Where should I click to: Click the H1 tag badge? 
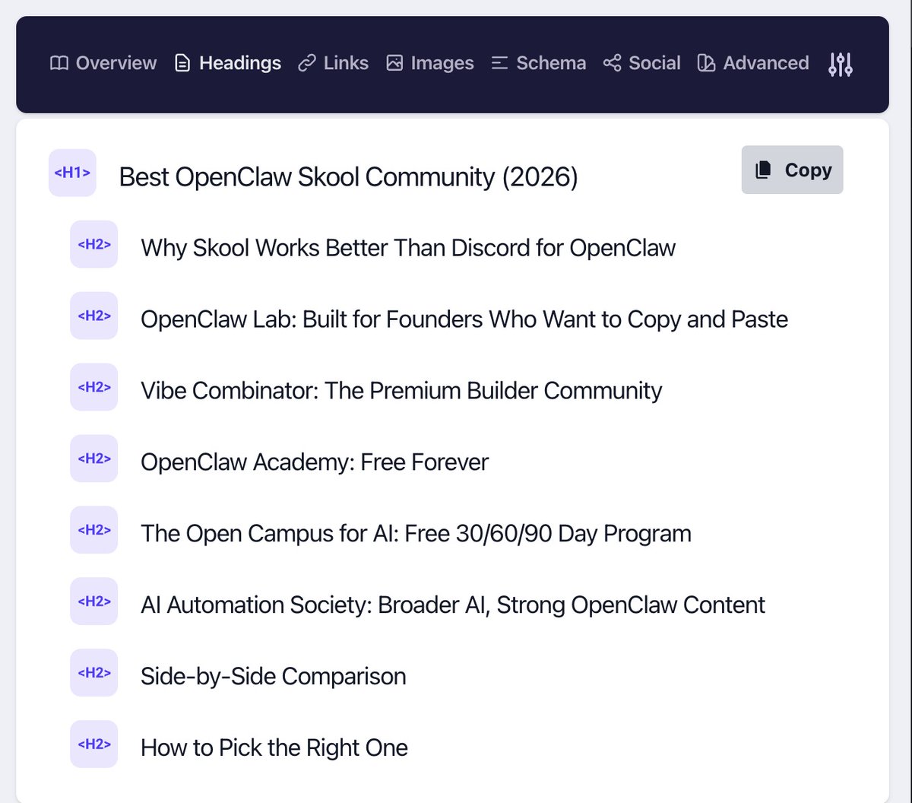pyautogui.click(x=72, y=173)
